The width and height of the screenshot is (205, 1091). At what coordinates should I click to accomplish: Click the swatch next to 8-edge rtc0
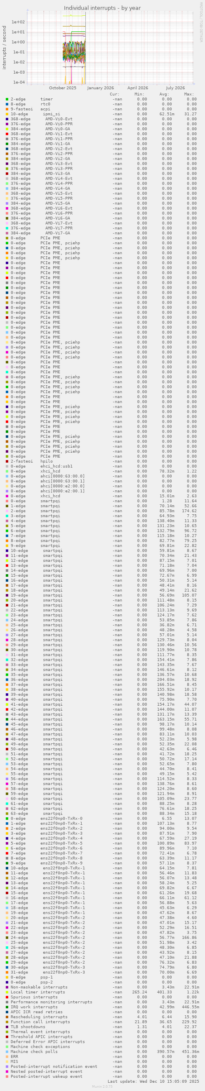tap(7, 104)
